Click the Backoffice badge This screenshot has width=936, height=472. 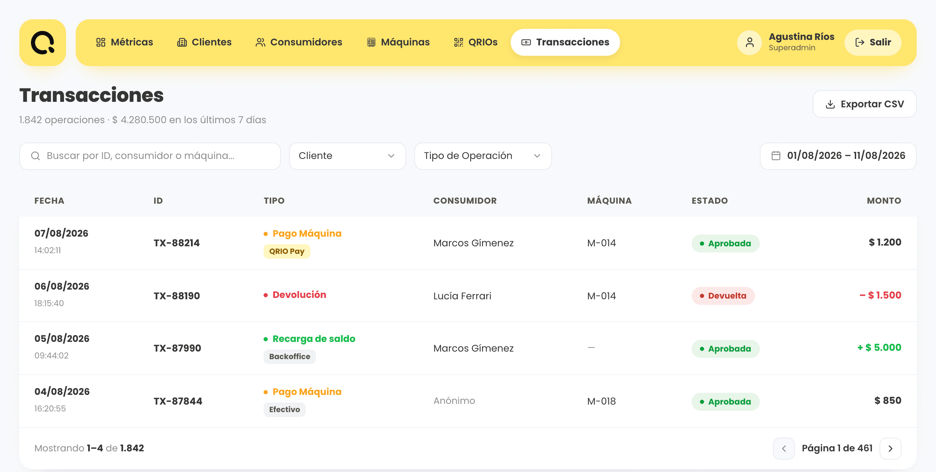(290, 357)
